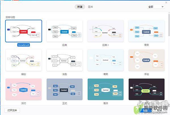This screenshot has height=115, width=170.
Task: Select the 经典 template thumbnail
Action: pos(65,31)
